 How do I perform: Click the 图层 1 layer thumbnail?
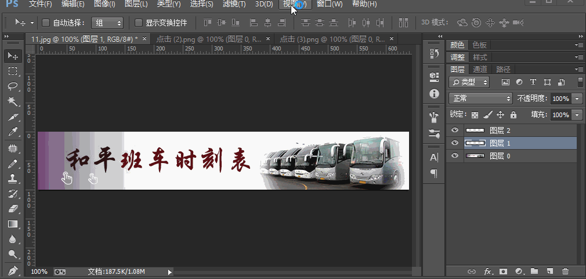pyautogui.click(x=475, y=143)
